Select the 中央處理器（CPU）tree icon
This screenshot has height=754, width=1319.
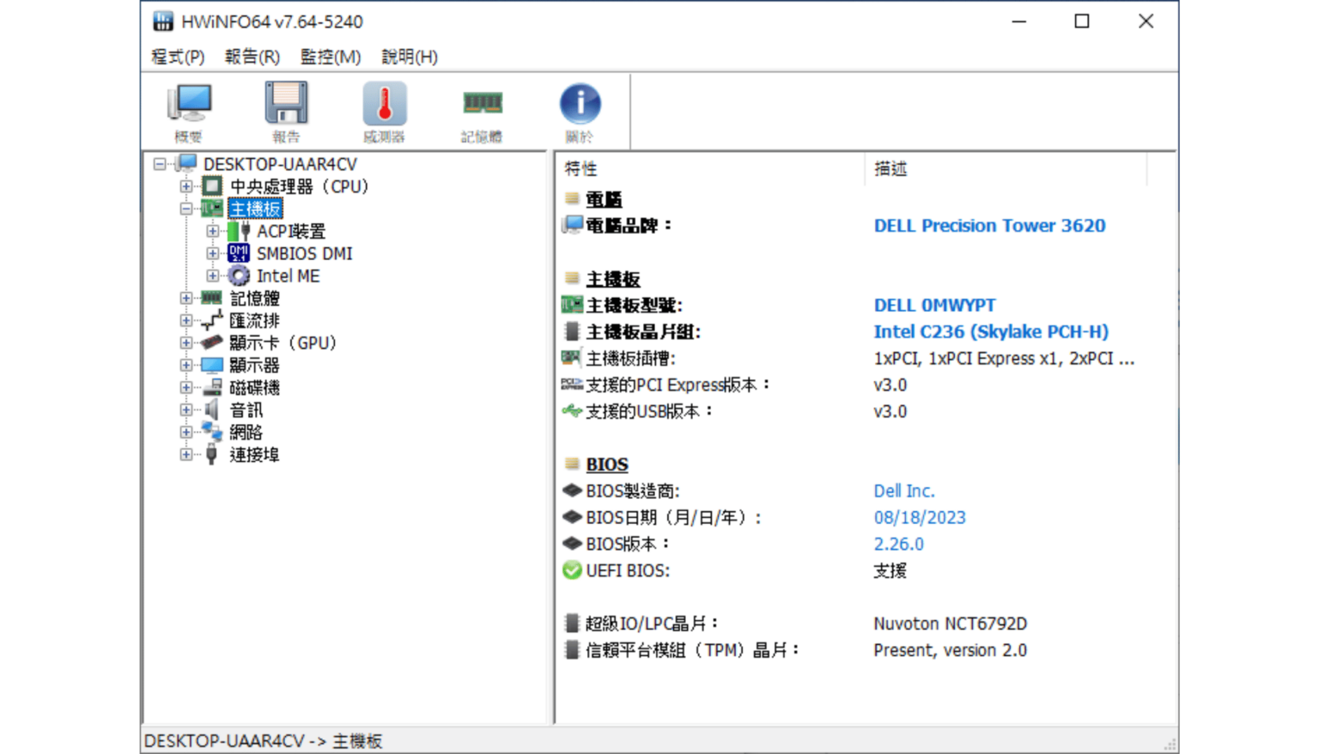(212, 185)
